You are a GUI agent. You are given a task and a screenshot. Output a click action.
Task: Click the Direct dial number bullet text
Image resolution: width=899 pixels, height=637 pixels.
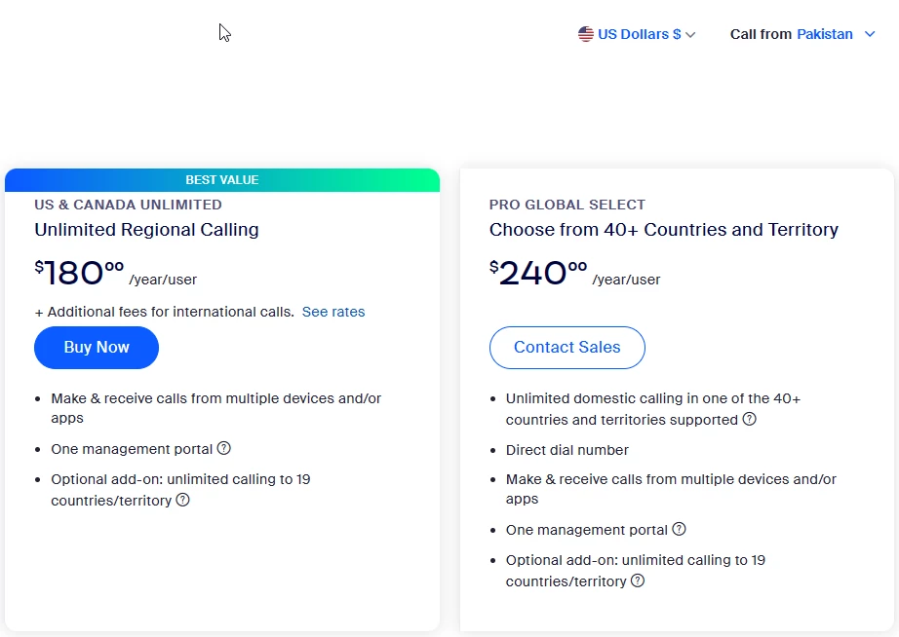click(567, 450)
